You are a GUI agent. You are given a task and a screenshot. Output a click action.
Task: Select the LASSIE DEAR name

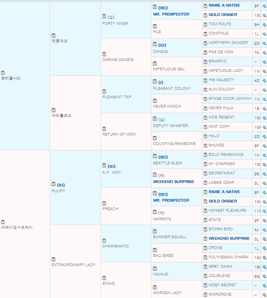[x=221, y=182]
